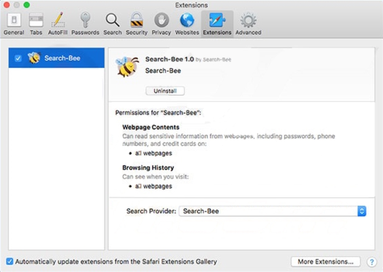This screenshot has height=272, width=383.
Task: Click the More Extensions button
Action: [326, 262]
